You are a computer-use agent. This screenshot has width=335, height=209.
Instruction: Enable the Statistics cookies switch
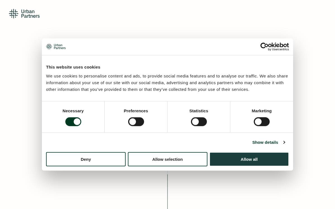point(199,122)
